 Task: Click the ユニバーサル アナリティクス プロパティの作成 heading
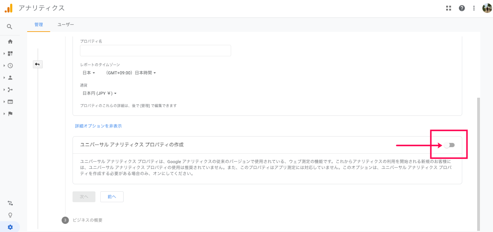132,145
